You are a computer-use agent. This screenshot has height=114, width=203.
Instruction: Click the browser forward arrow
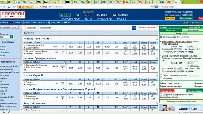[x=4, y=7]
